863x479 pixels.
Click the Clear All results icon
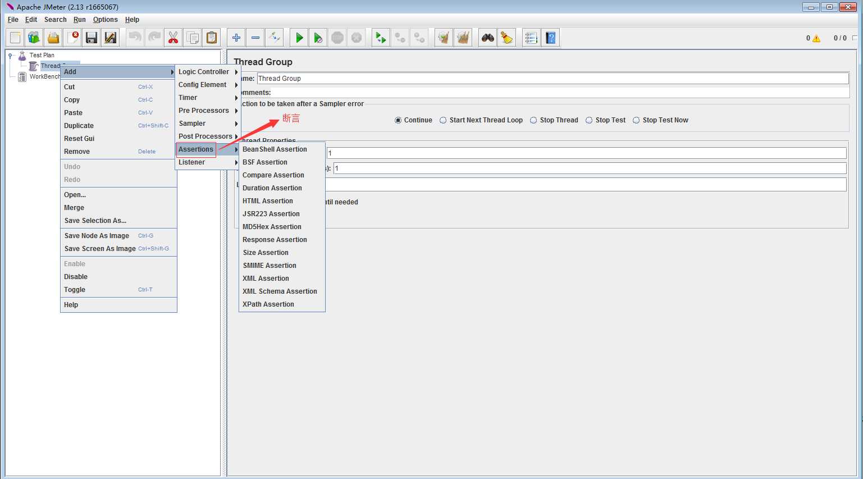(463, 38)
